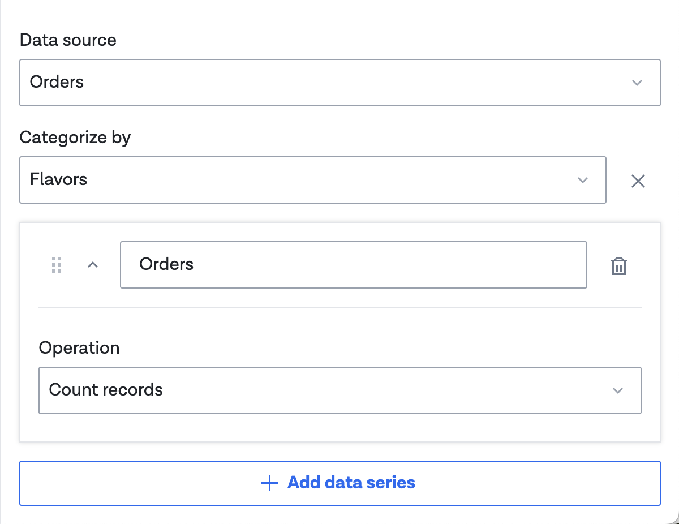Screen dimensions: 679x524
Task: Click the Data source label
Action: [x=68, y=40]
